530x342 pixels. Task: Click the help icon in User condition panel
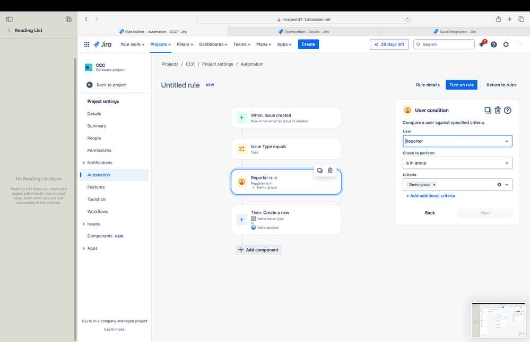(508, 110)
